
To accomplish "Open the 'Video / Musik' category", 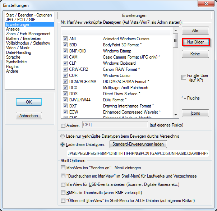I will 18,48.
